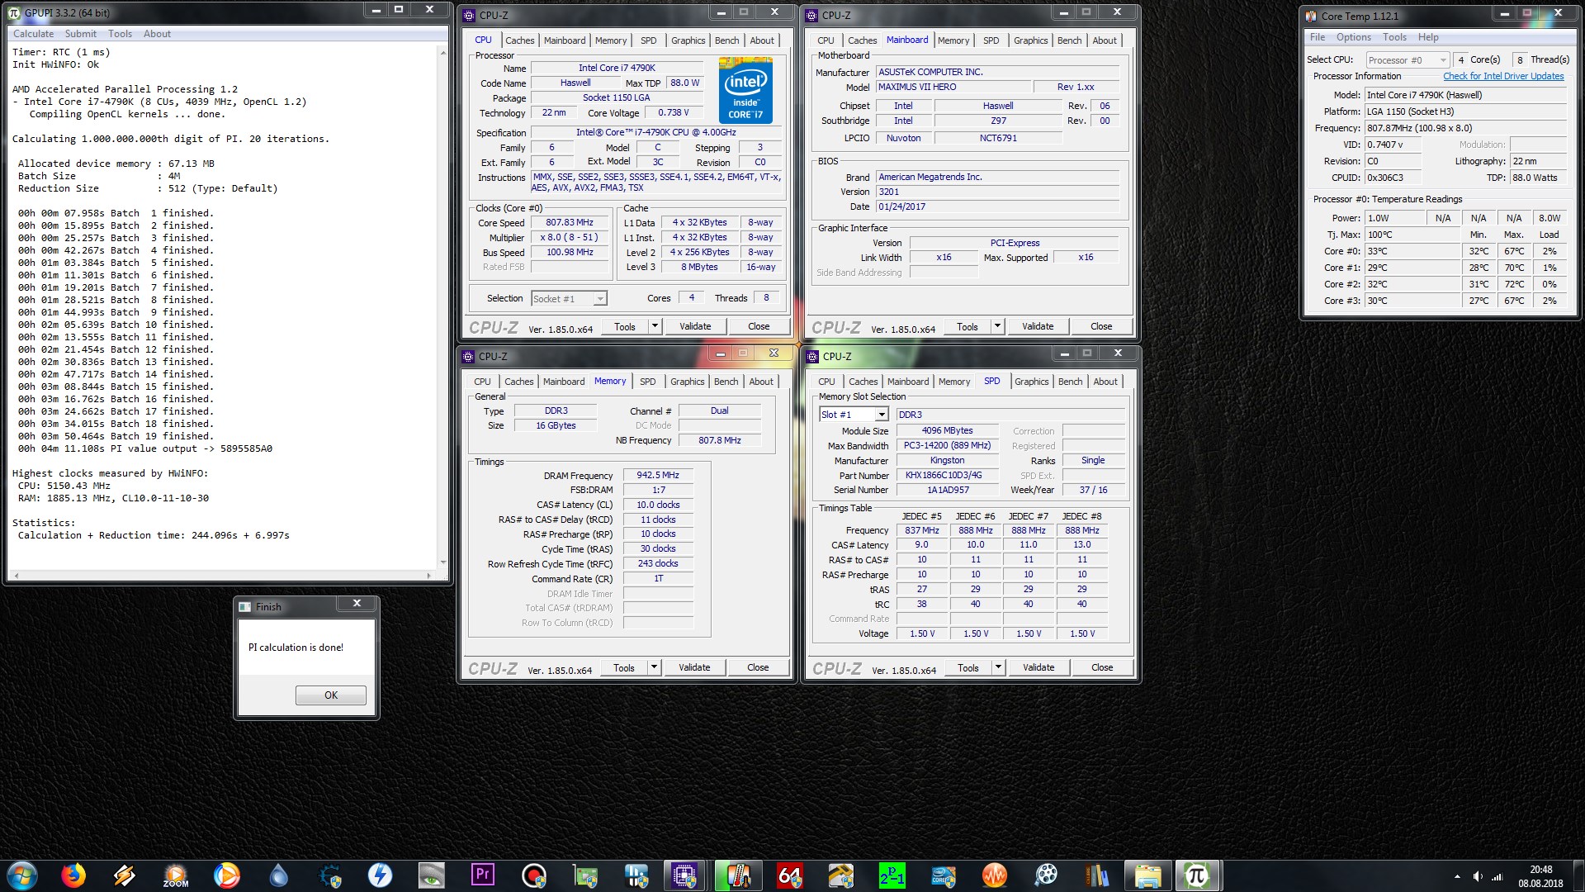Select the DDR3 slot type field

tap(1010, 415)
